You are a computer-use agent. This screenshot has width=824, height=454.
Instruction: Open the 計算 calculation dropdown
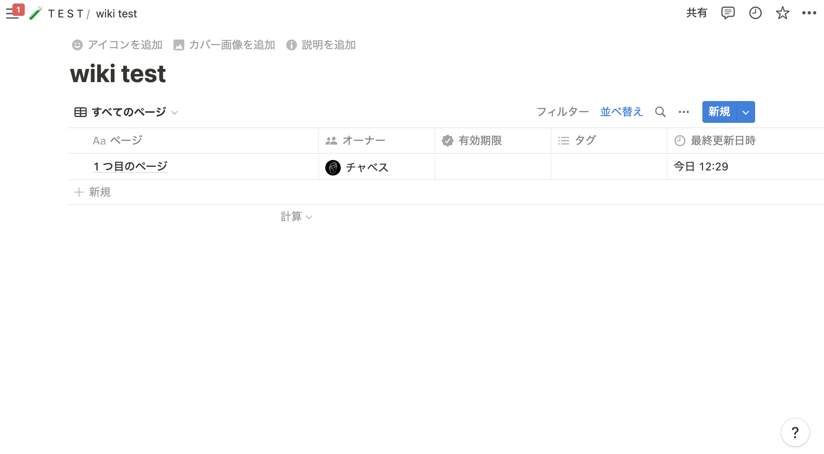click(296, 217)
